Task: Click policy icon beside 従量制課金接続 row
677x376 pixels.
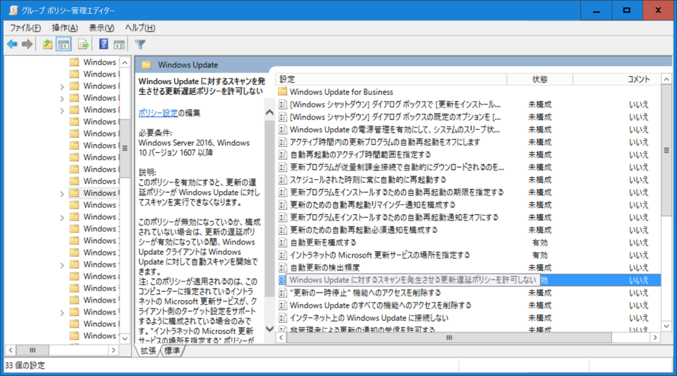Action: 283,167
